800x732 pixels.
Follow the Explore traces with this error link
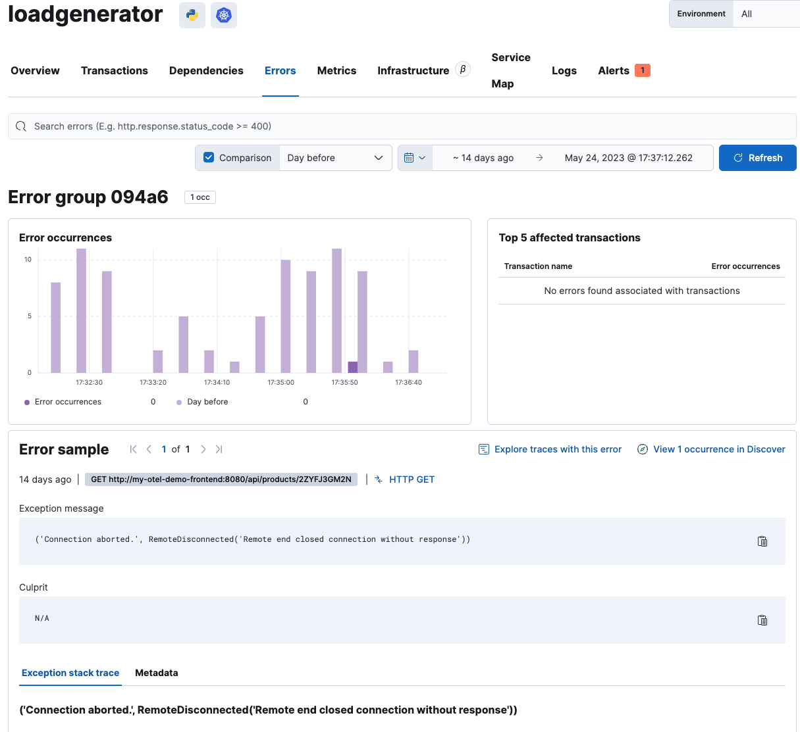557,449
